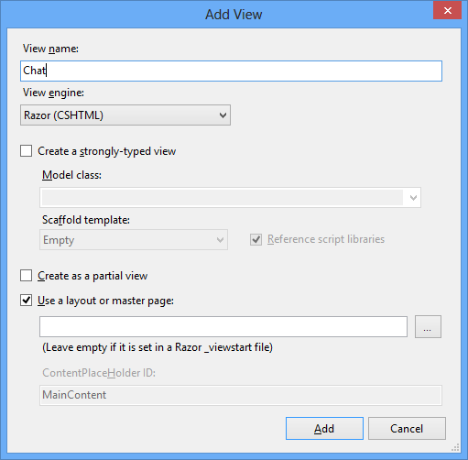Open the View engine dropdown
The height and width of the screenshot is (460, 468).
click(125, 115)
